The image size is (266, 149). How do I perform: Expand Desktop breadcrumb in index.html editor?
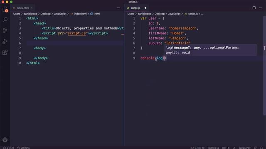click(x=45, y=14)
